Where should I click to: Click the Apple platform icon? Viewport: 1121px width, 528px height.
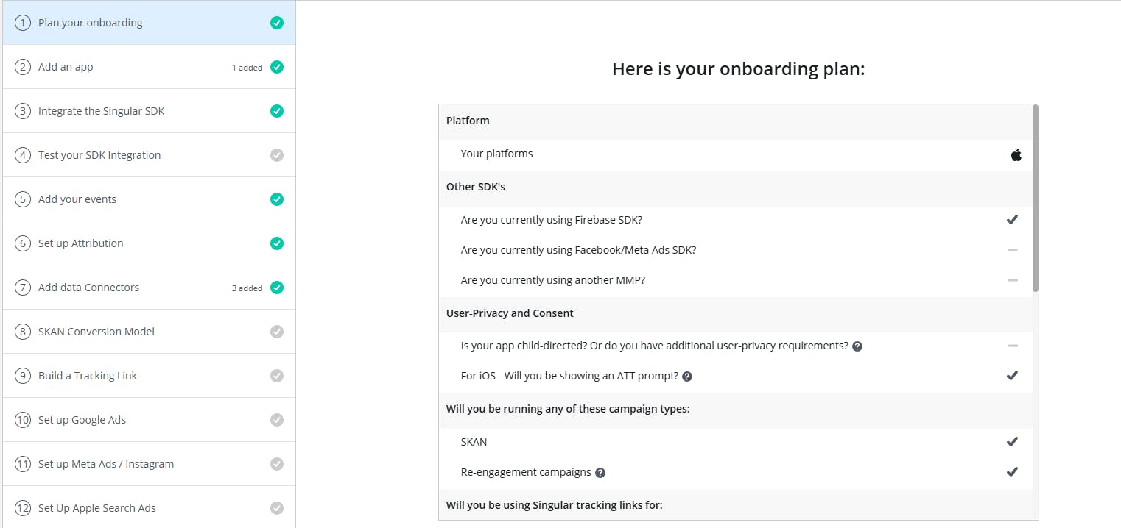pos(1016,154)
